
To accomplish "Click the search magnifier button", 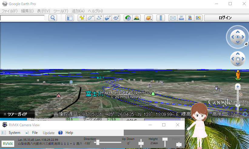I will click(x=53, y=18).
